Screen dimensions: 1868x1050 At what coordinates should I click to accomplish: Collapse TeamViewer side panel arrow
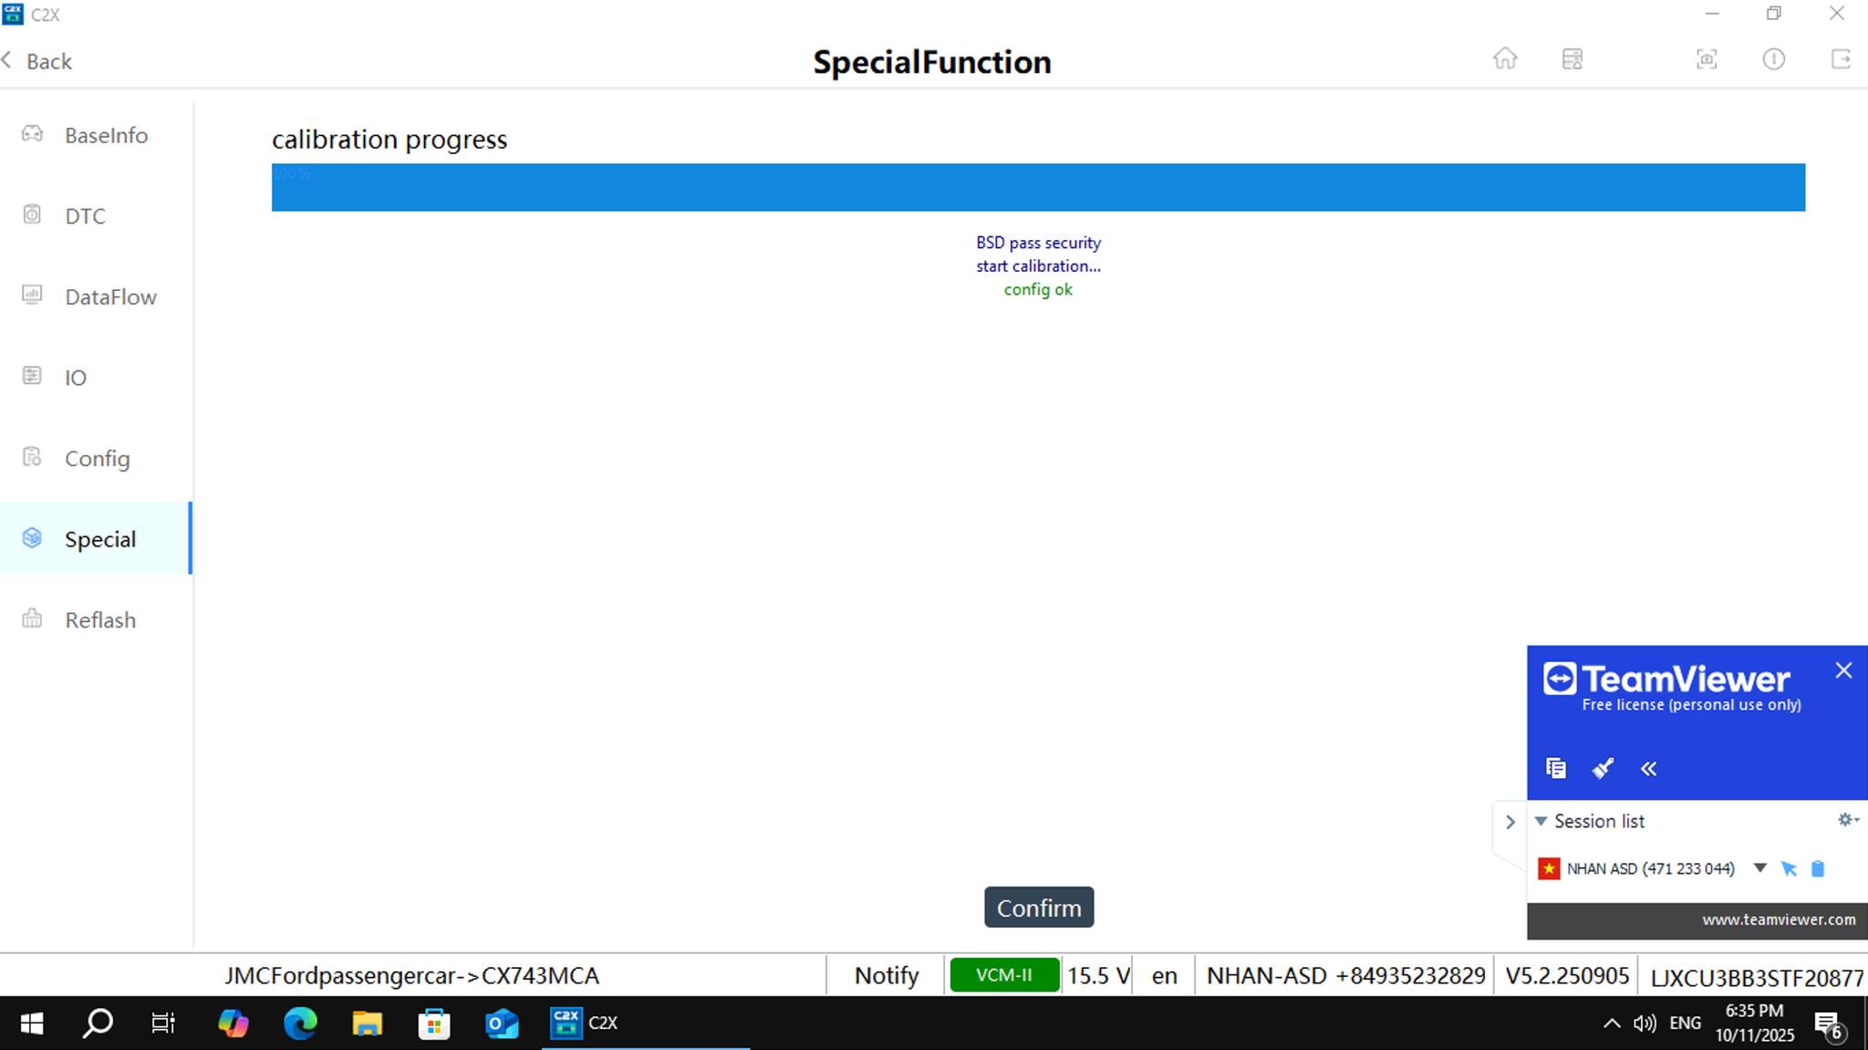(1510, 822)
